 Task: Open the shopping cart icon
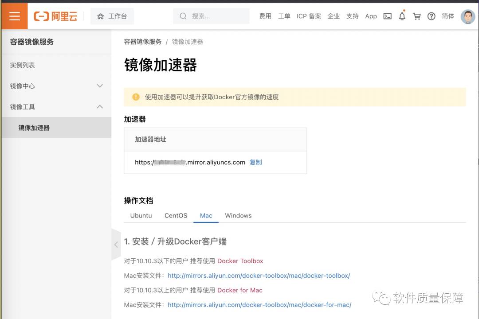(416, 16)
